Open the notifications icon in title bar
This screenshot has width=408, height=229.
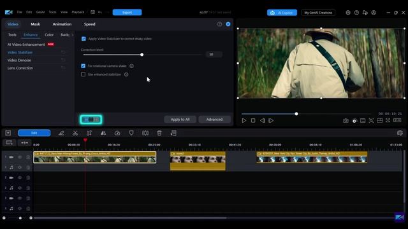click(x=365, y=13)
